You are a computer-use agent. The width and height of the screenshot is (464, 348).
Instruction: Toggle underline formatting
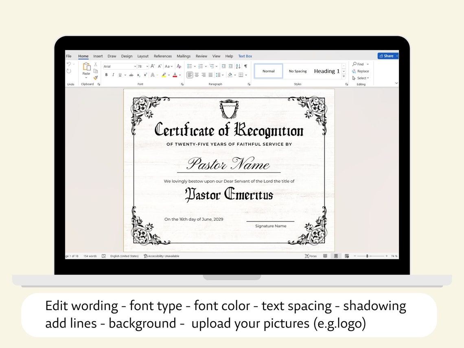point(119,75)
